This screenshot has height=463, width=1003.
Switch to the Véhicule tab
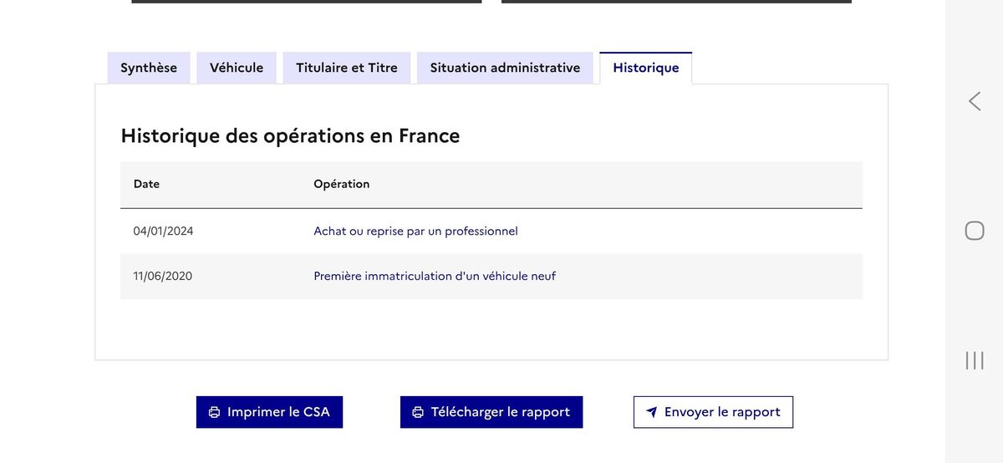237,68
